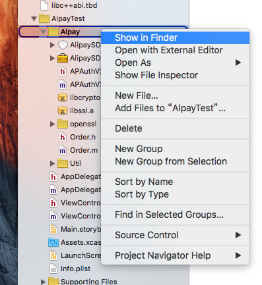Choose Find in Selected Groups...

[175, 215]
